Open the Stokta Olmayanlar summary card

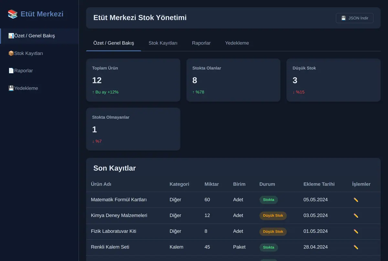point(133,129)
